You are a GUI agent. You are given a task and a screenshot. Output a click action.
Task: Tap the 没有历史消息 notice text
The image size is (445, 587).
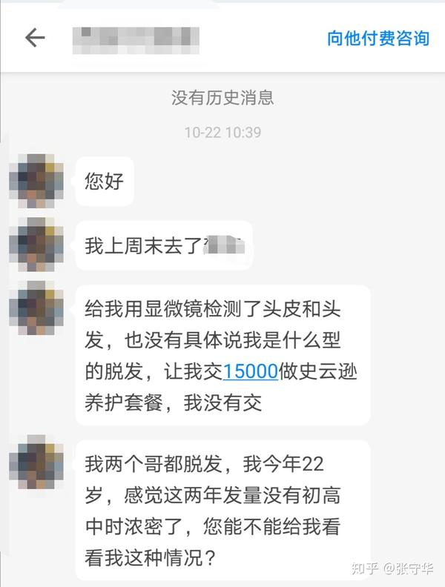[x=222, y=98]
